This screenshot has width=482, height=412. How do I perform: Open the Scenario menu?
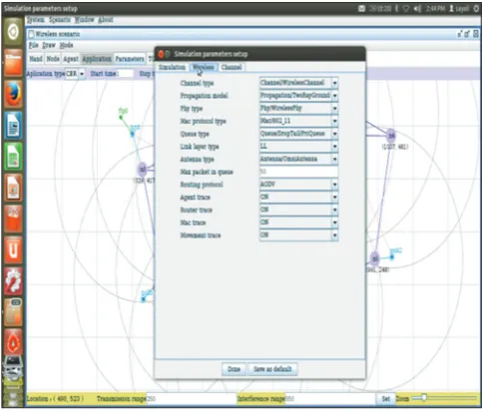60,20
